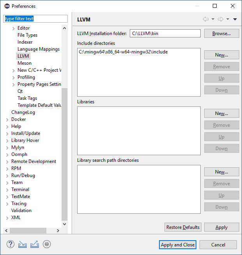The height and width of the screenshot is (255, 242).
Task: Click Browse for LLVM installation folder
Action: tap(221, 34)
